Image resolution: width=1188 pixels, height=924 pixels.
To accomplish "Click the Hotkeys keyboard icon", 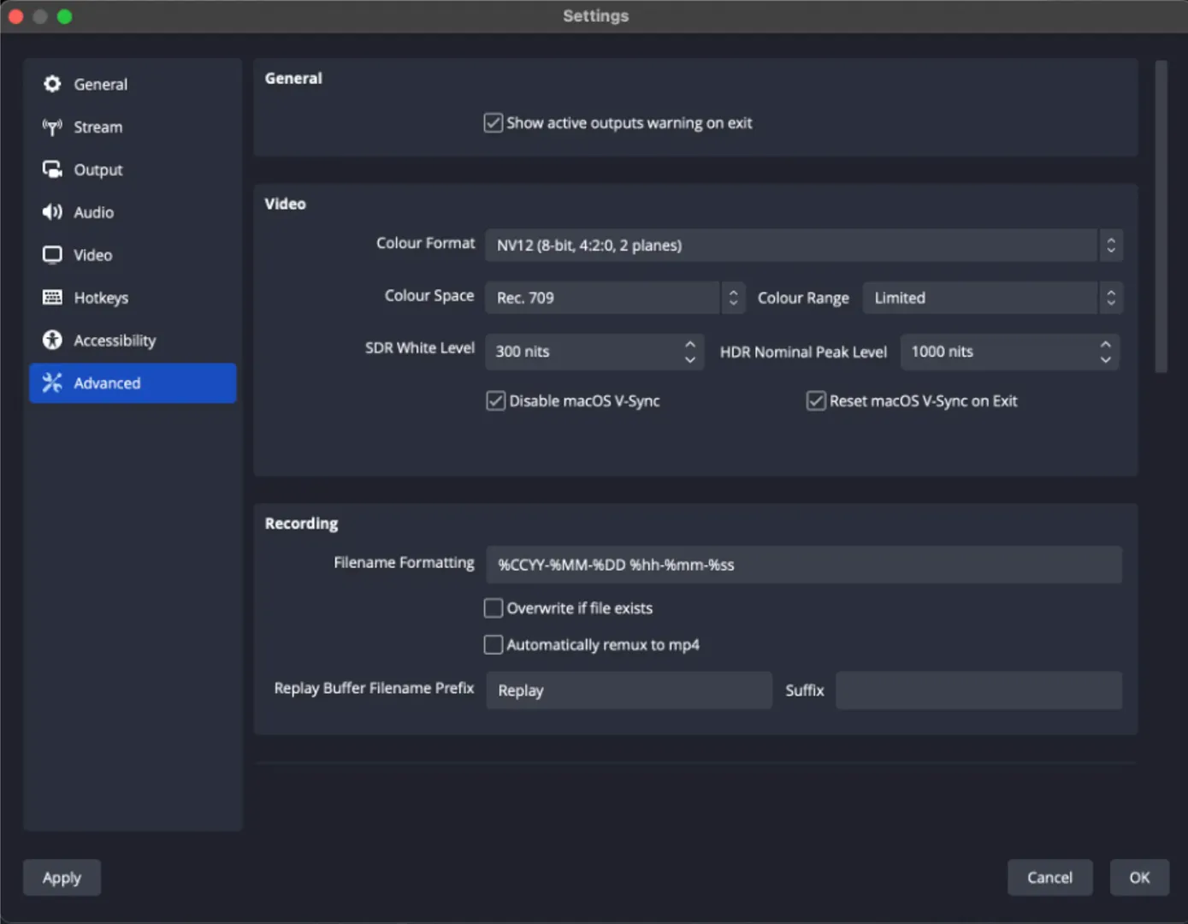I will coord(52,298).
